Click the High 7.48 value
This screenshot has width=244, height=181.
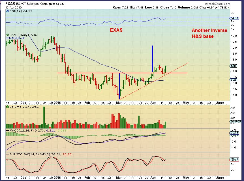(x=136, y=7)
